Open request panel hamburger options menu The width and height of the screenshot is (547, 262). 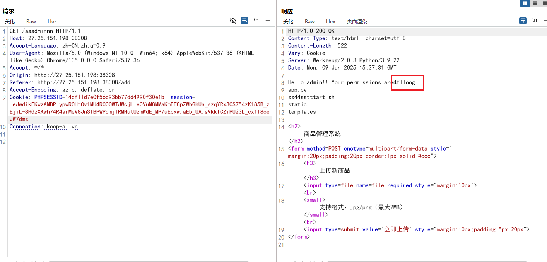point(268,21)
